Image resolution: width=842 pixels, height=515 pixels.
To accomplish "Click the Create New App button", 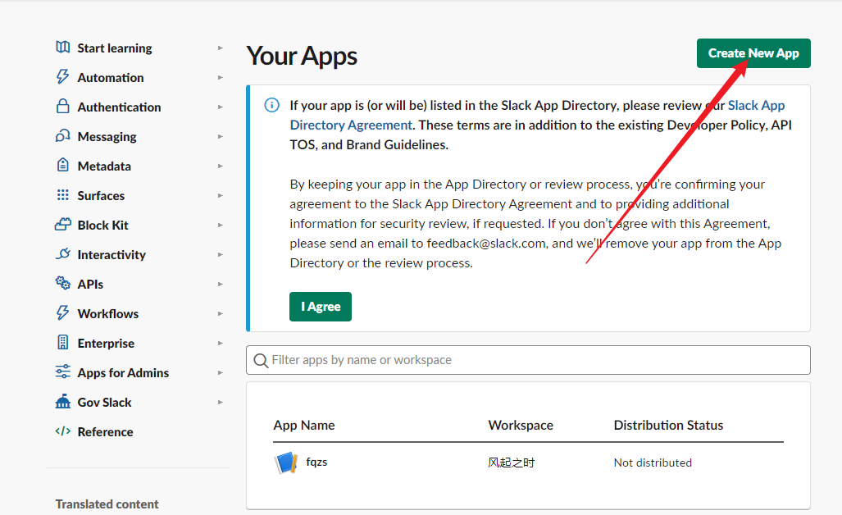I will click(x=753, y=53).
